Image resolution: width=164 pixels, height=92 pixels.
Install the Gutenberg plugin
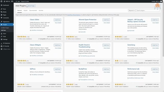click(x=155, y=45)
